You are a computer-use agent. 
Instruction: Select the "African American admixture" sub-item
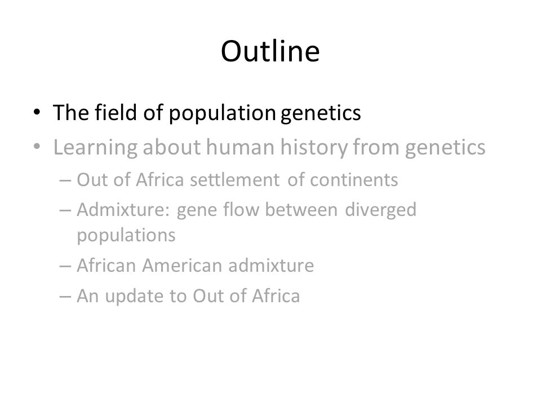click(x=196, y=266)
